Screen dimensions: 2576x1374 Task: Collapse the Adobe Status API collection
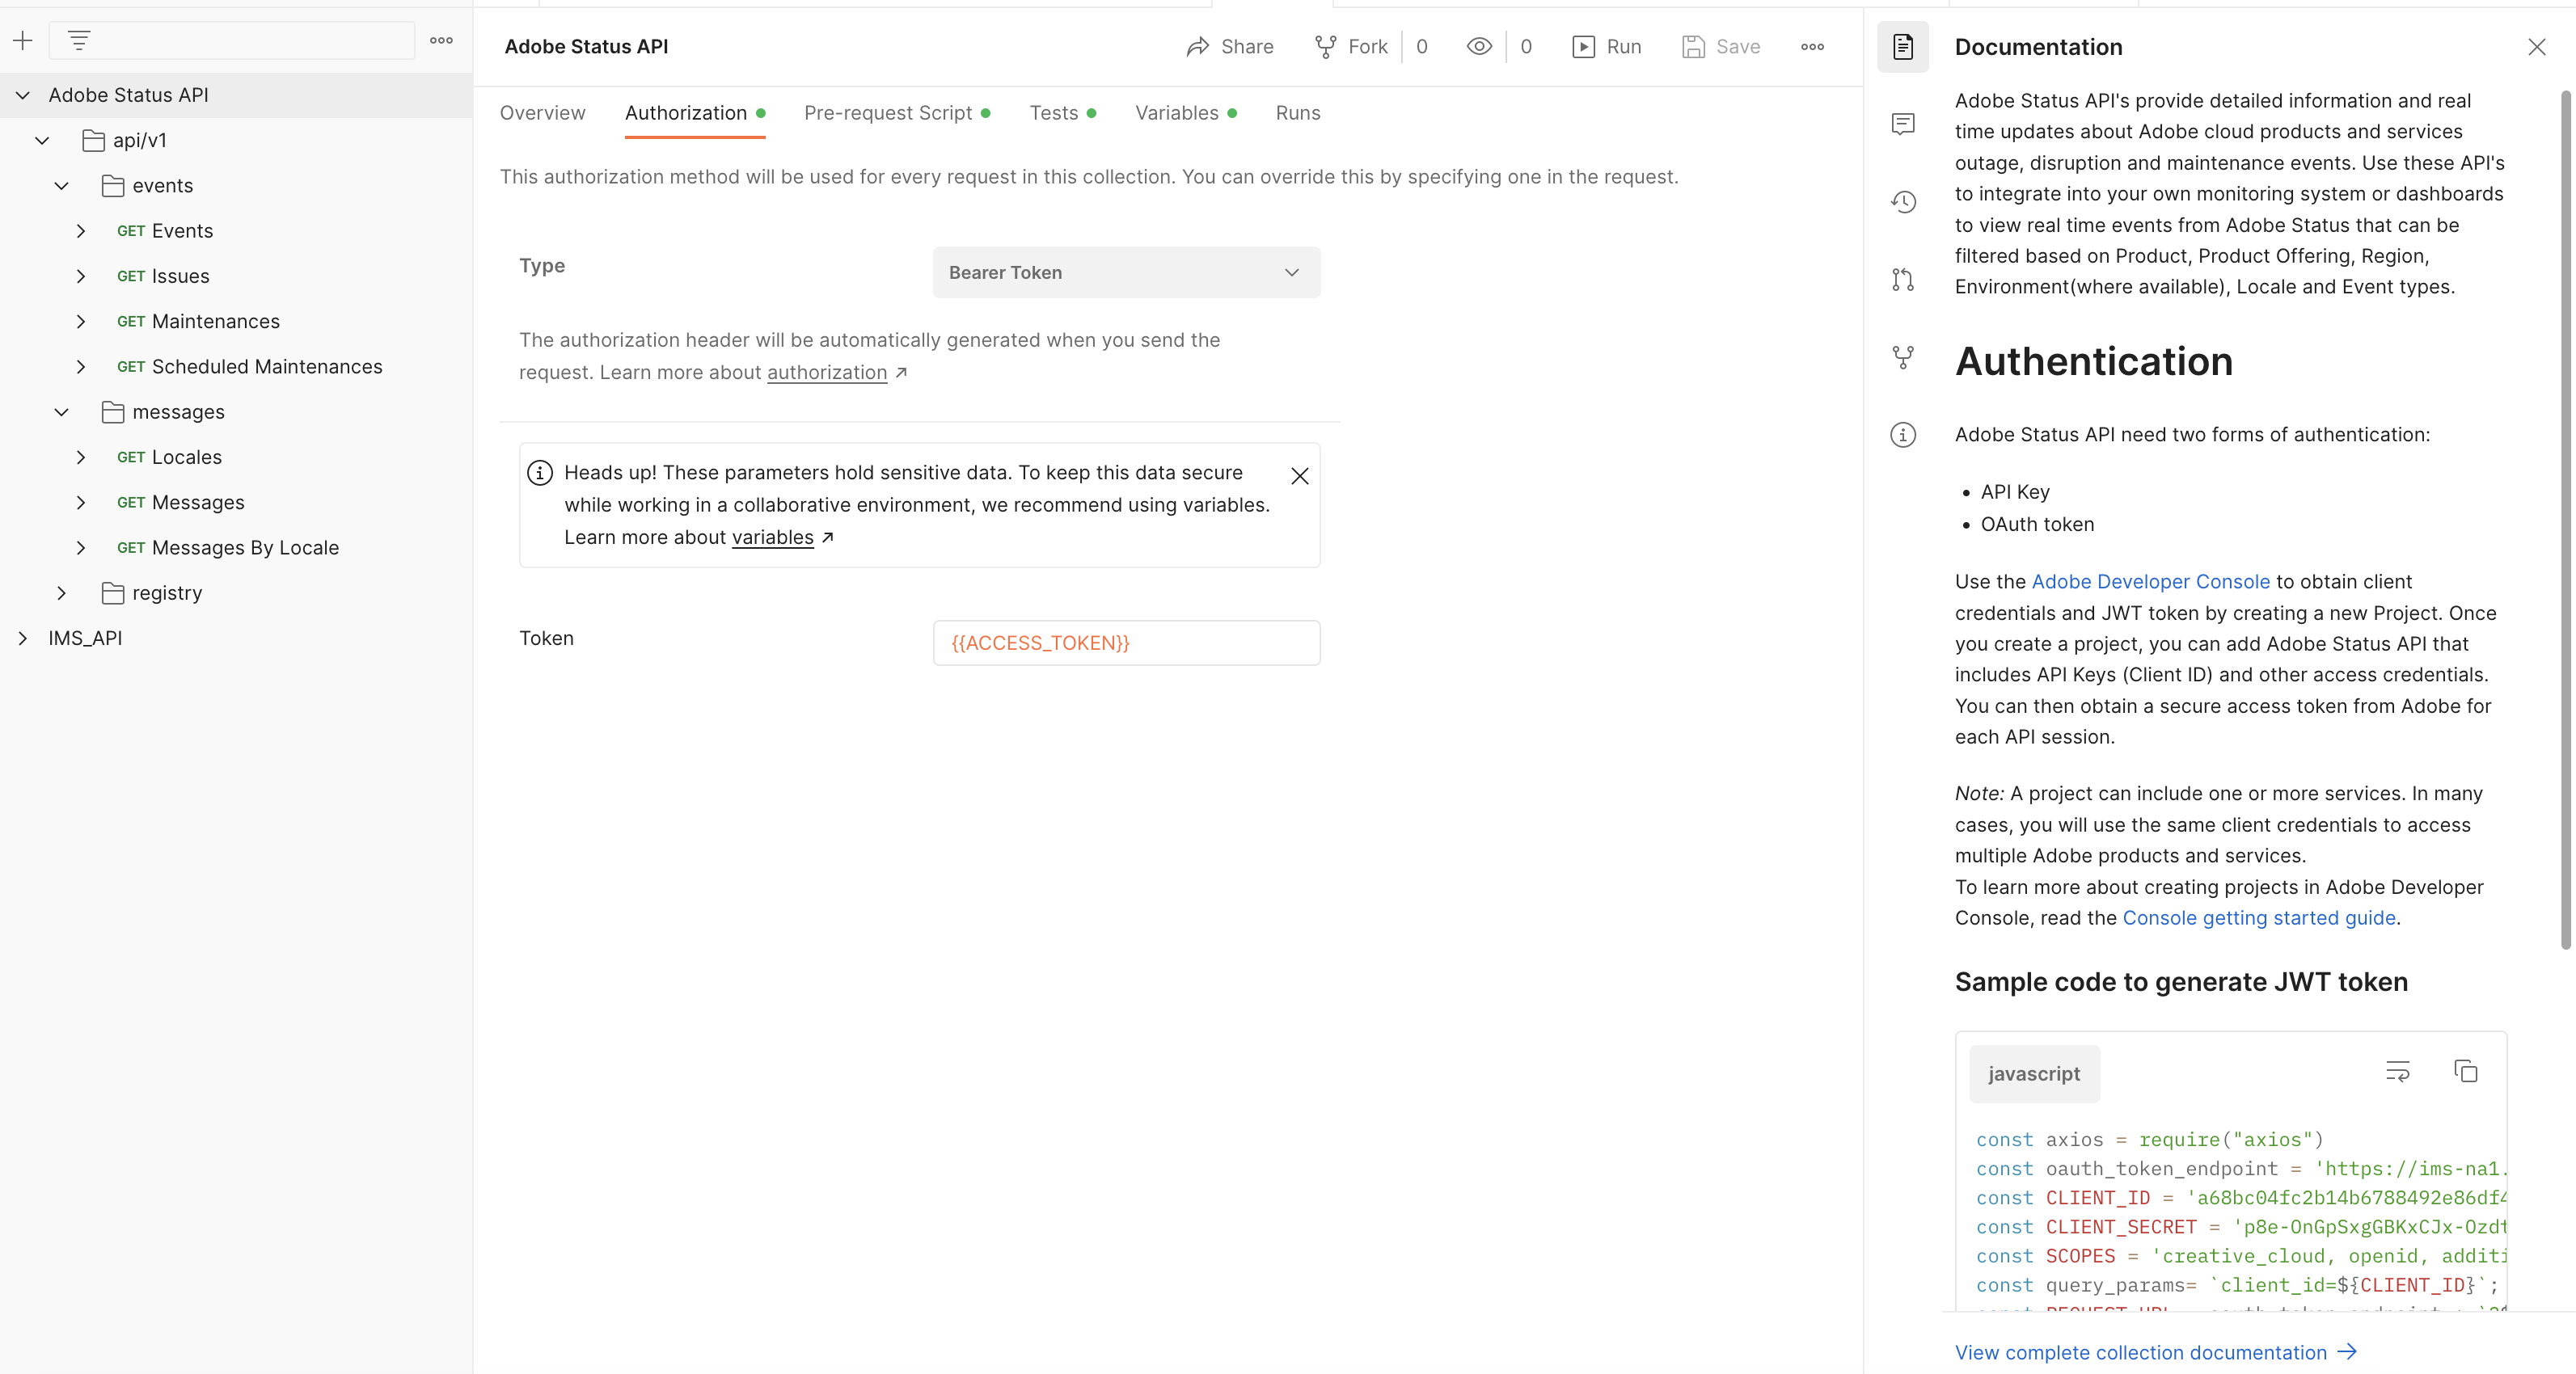[x=22, y=95]
